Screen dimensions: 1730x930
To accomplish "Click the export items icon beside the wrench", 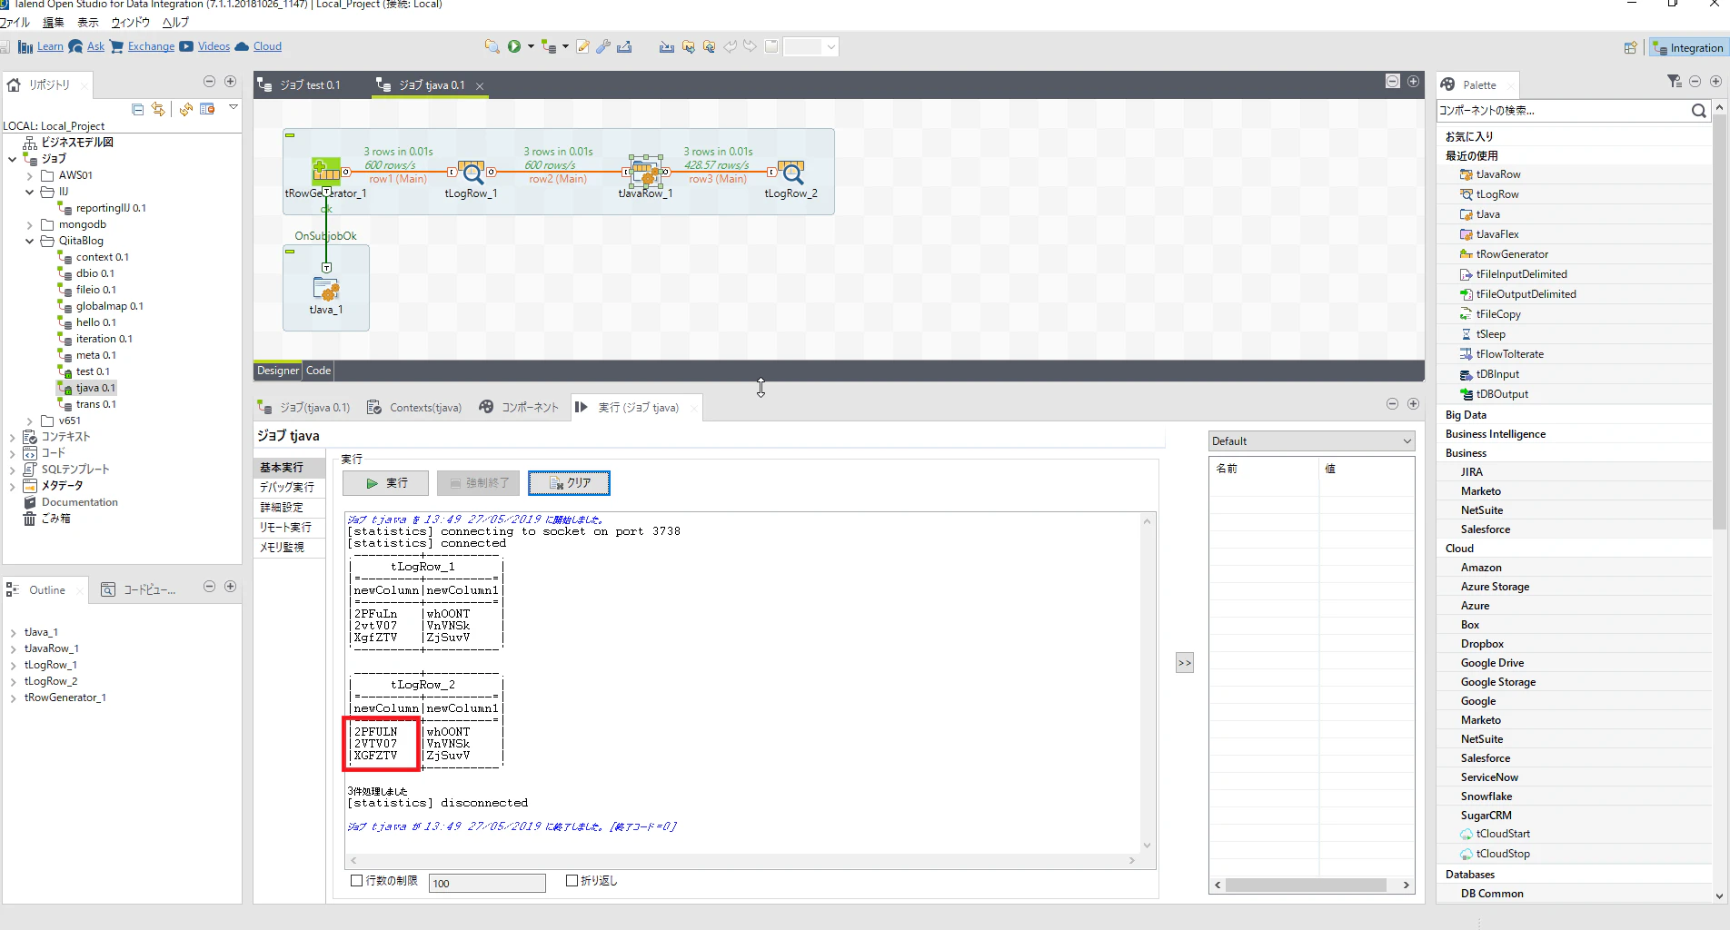I will click(624, 46).
